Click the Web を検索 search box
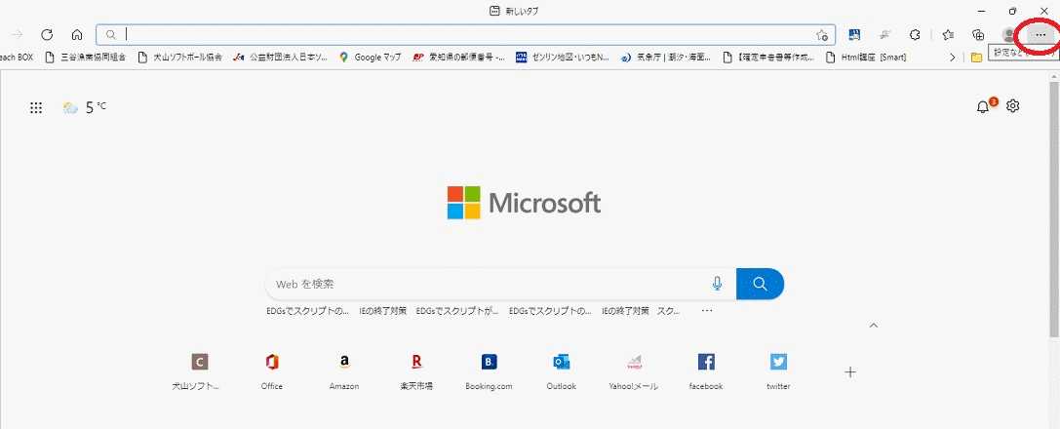The width and height of the screenshot is (1060, 429). [488, 284]
